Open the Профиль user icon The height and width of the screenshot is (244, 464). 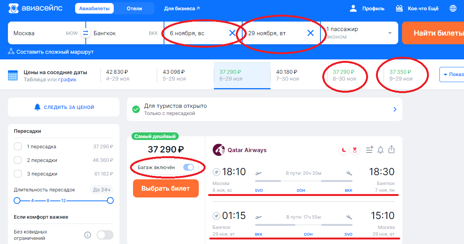click(x=353, y=8)
